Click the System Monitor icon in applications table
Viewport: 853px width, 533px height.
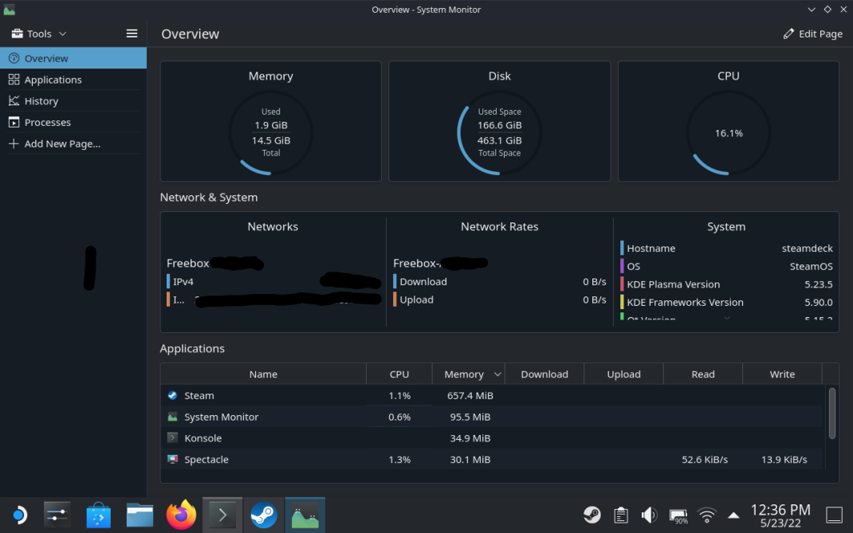[x=172, y=417]
